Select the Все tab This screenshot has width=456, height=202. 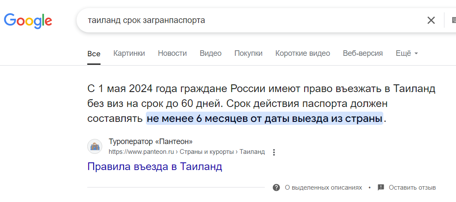point(94,54)
